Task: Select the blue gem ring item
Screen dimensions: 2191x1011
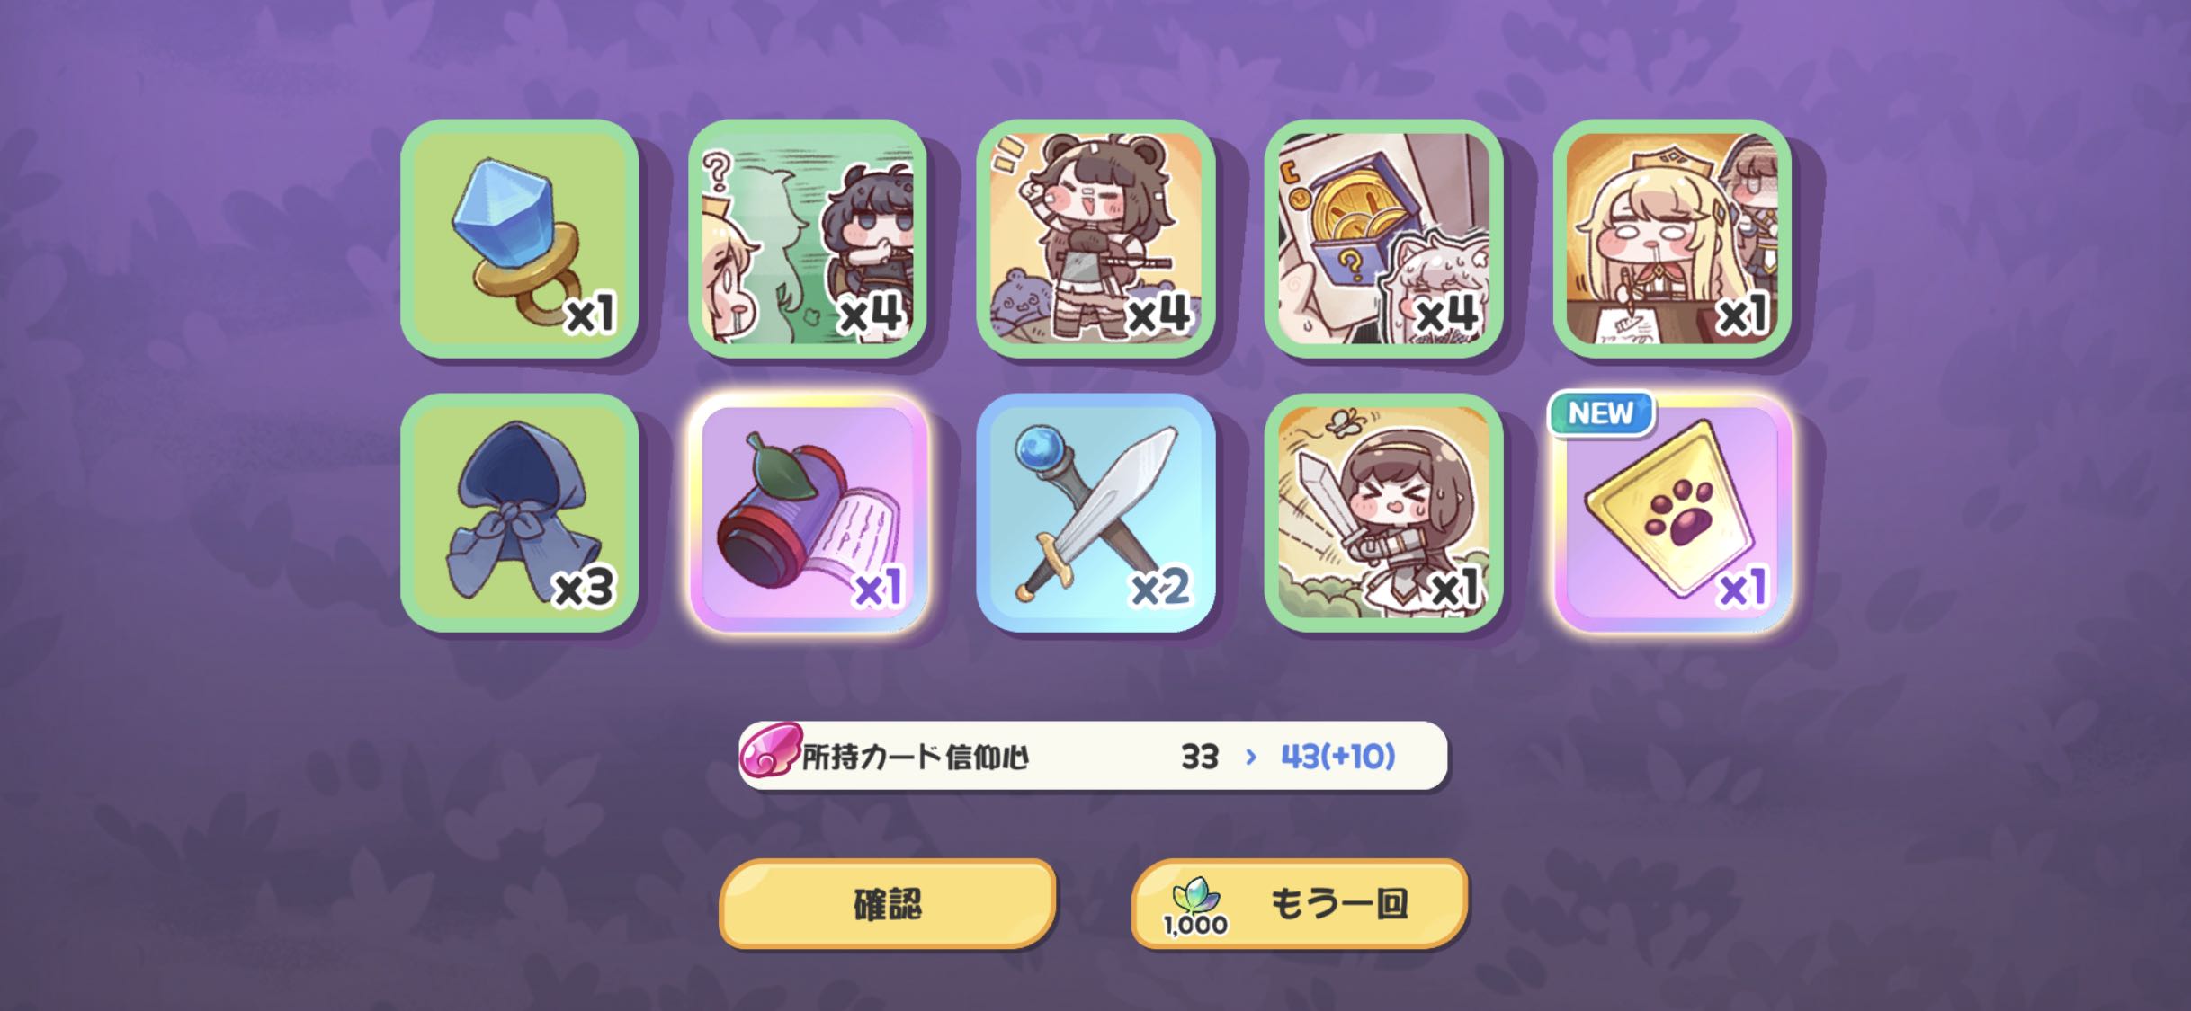Action: click(x=520, y=238)
